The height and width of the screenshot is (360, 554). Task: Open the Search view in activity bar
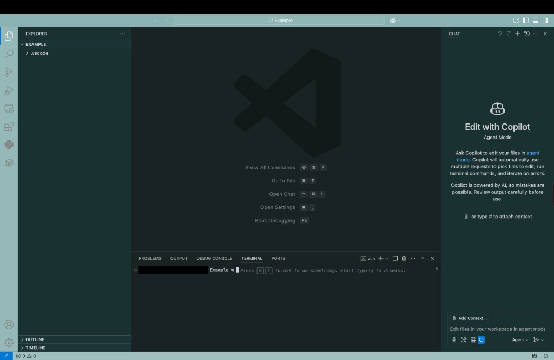click(9, 54)
